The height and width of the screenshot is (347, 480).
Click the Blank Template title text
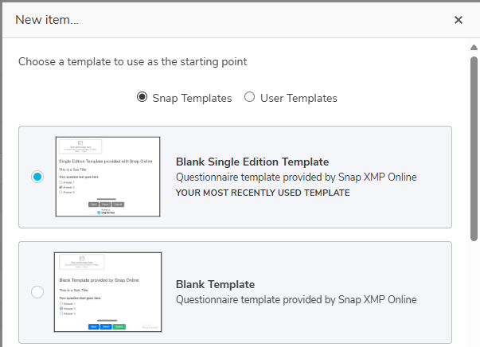215,284
